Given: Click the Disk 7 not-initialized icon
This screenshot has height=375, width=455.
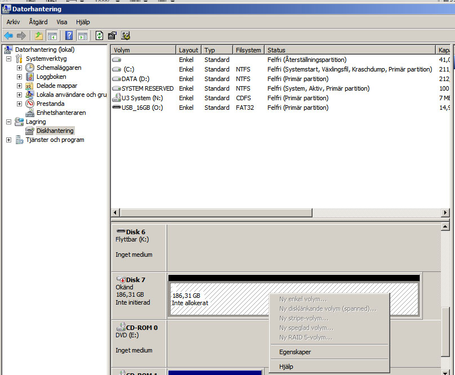Looking at the screenshot, I should point(121,279).
